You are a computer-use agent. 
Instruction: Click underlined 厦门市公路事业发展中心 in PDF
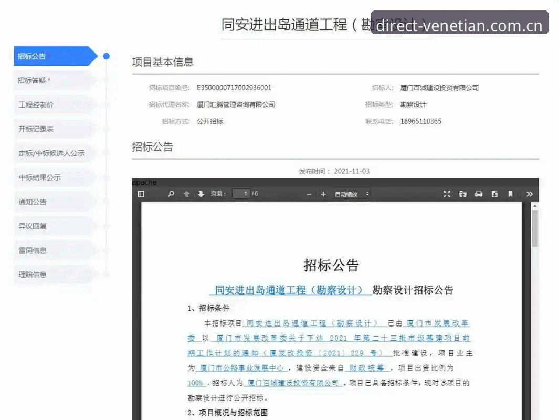[242, 368]
